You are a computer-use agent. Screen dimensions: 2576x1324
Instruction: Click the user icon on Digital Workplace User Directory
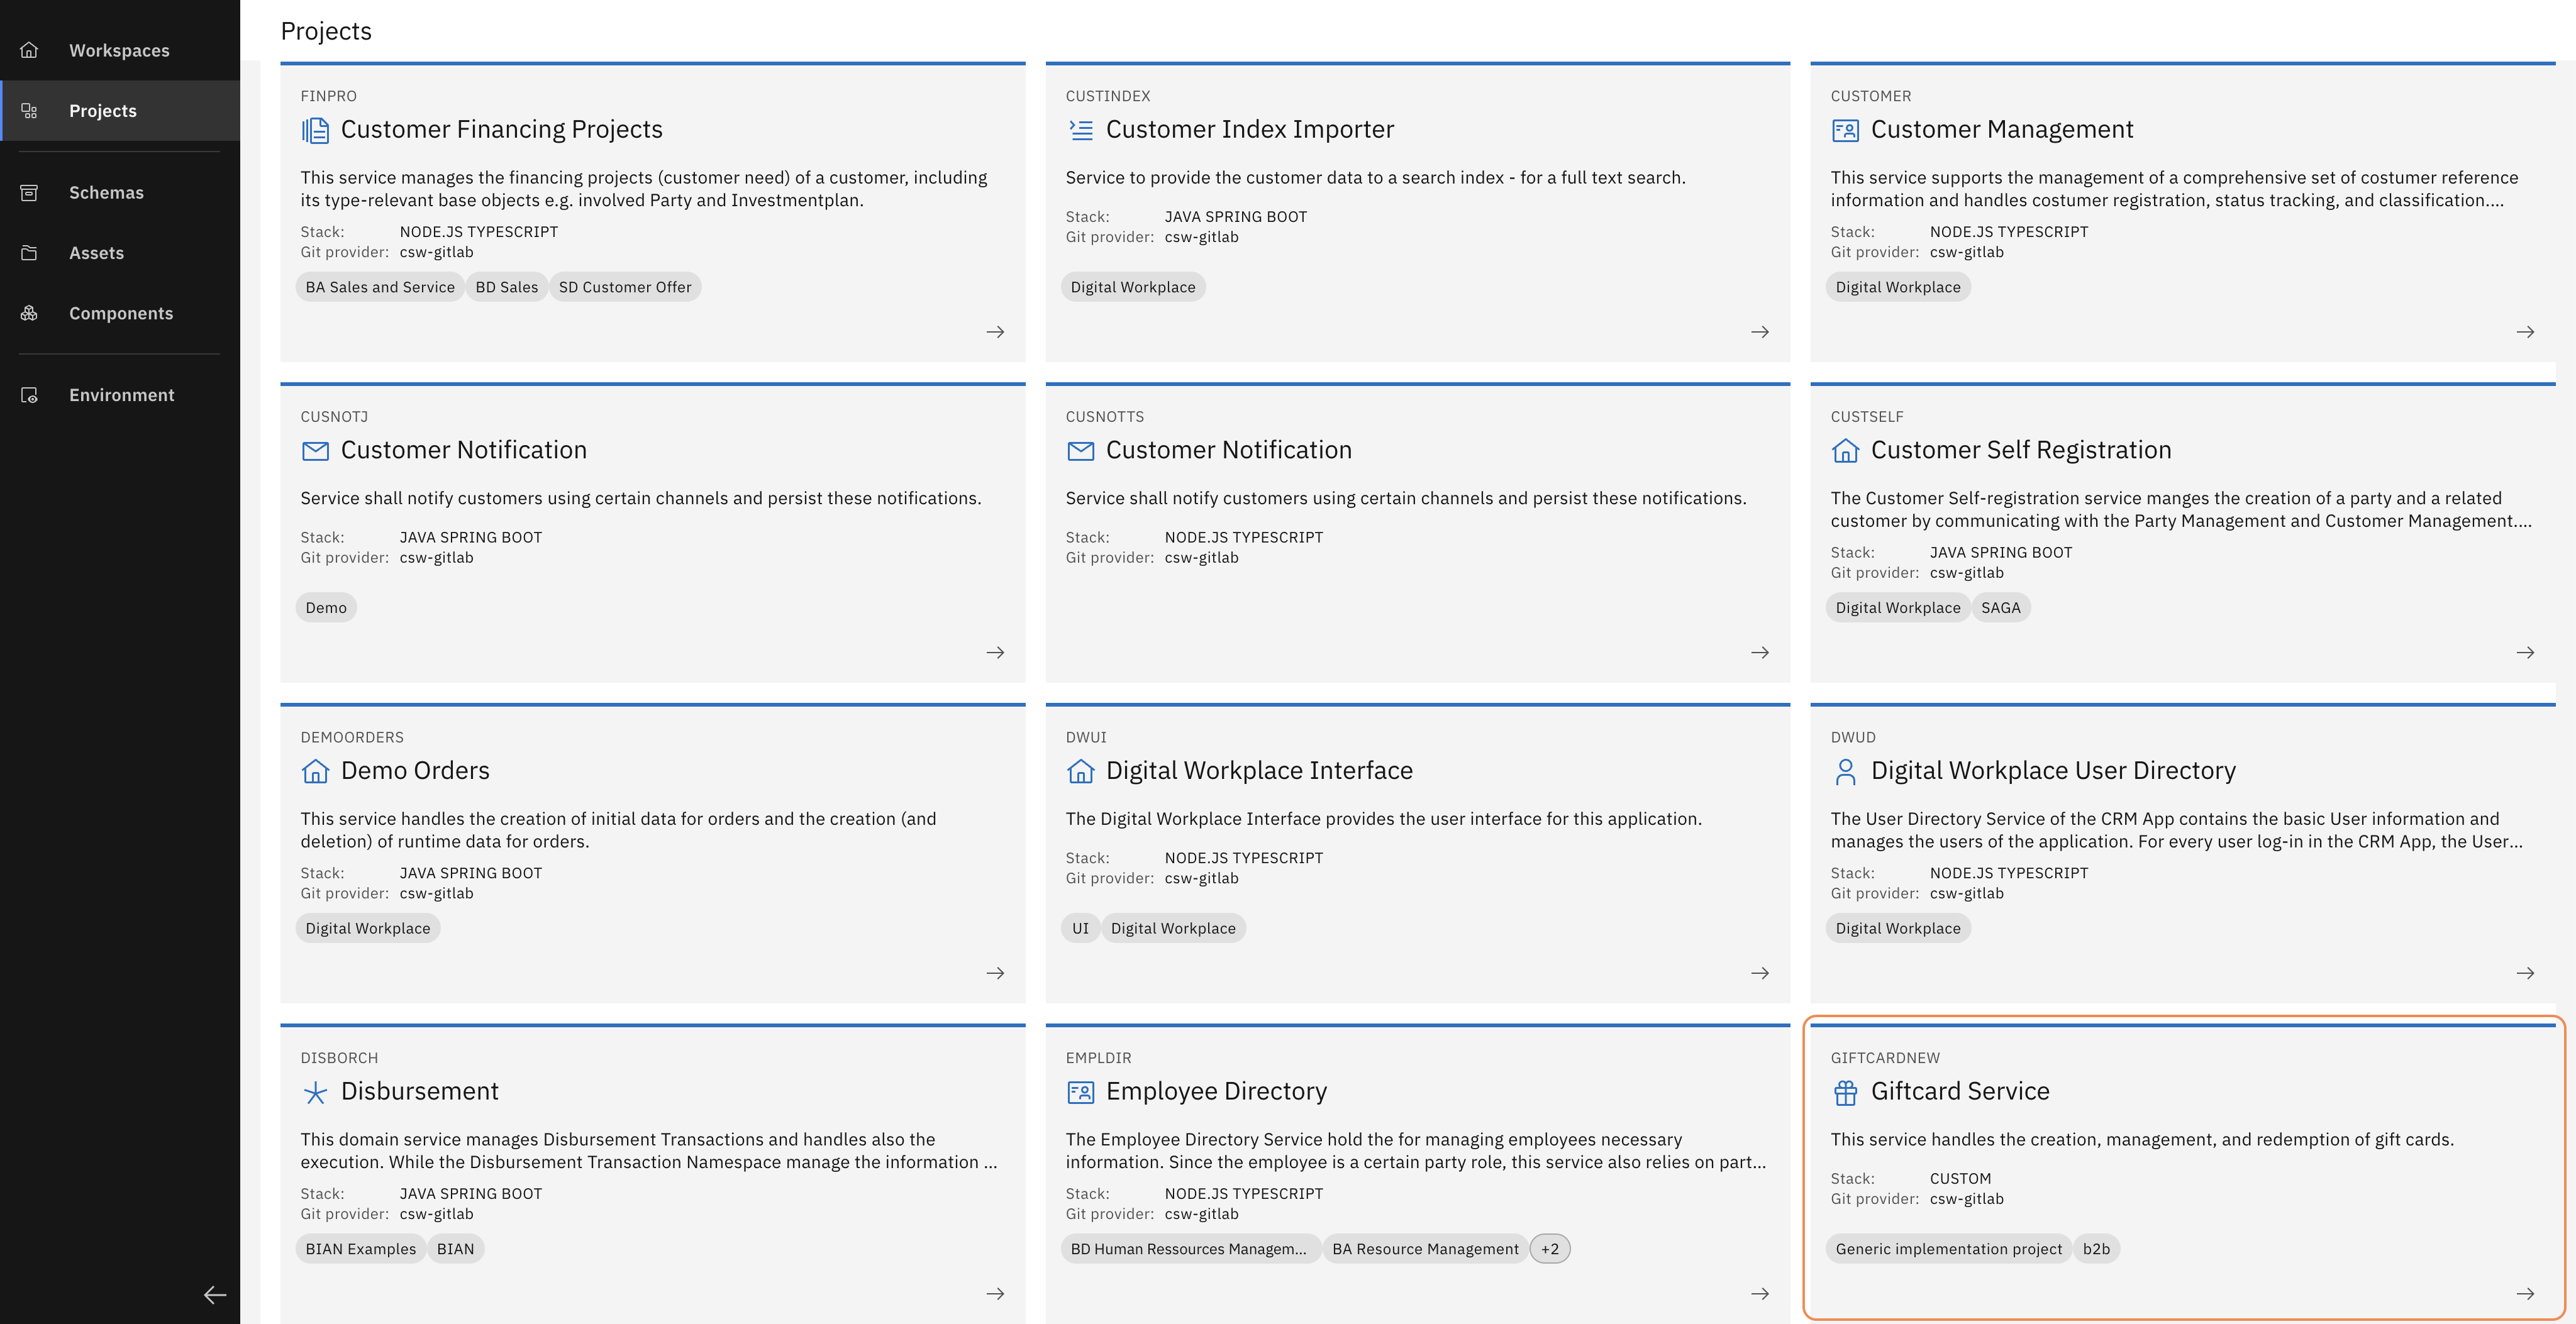click(1845, 771)
